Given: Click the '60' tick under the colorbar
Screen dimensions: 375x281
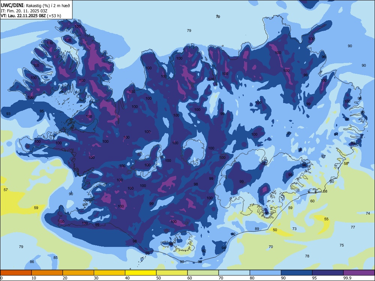Looking at the screenshot, I should (x=190, y=278).
